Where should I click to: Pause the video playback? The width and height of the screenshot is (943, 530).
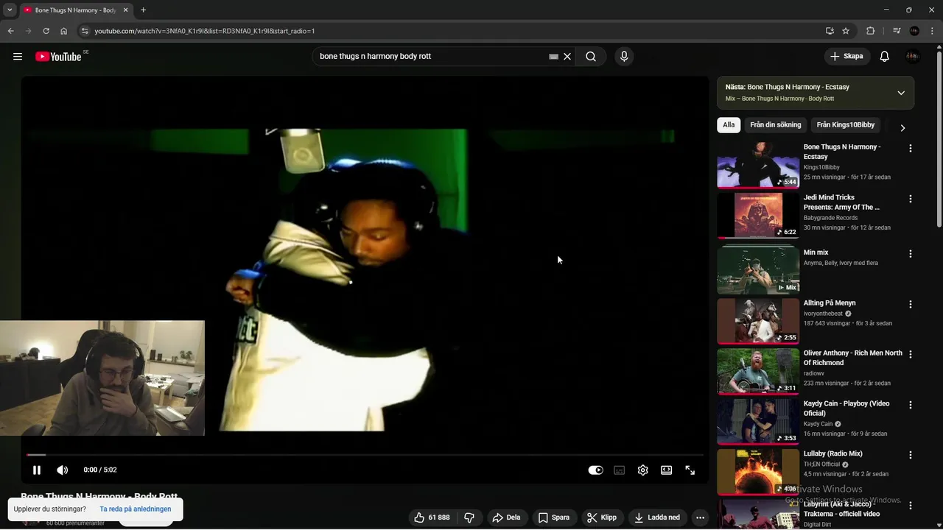coord(37,470)
